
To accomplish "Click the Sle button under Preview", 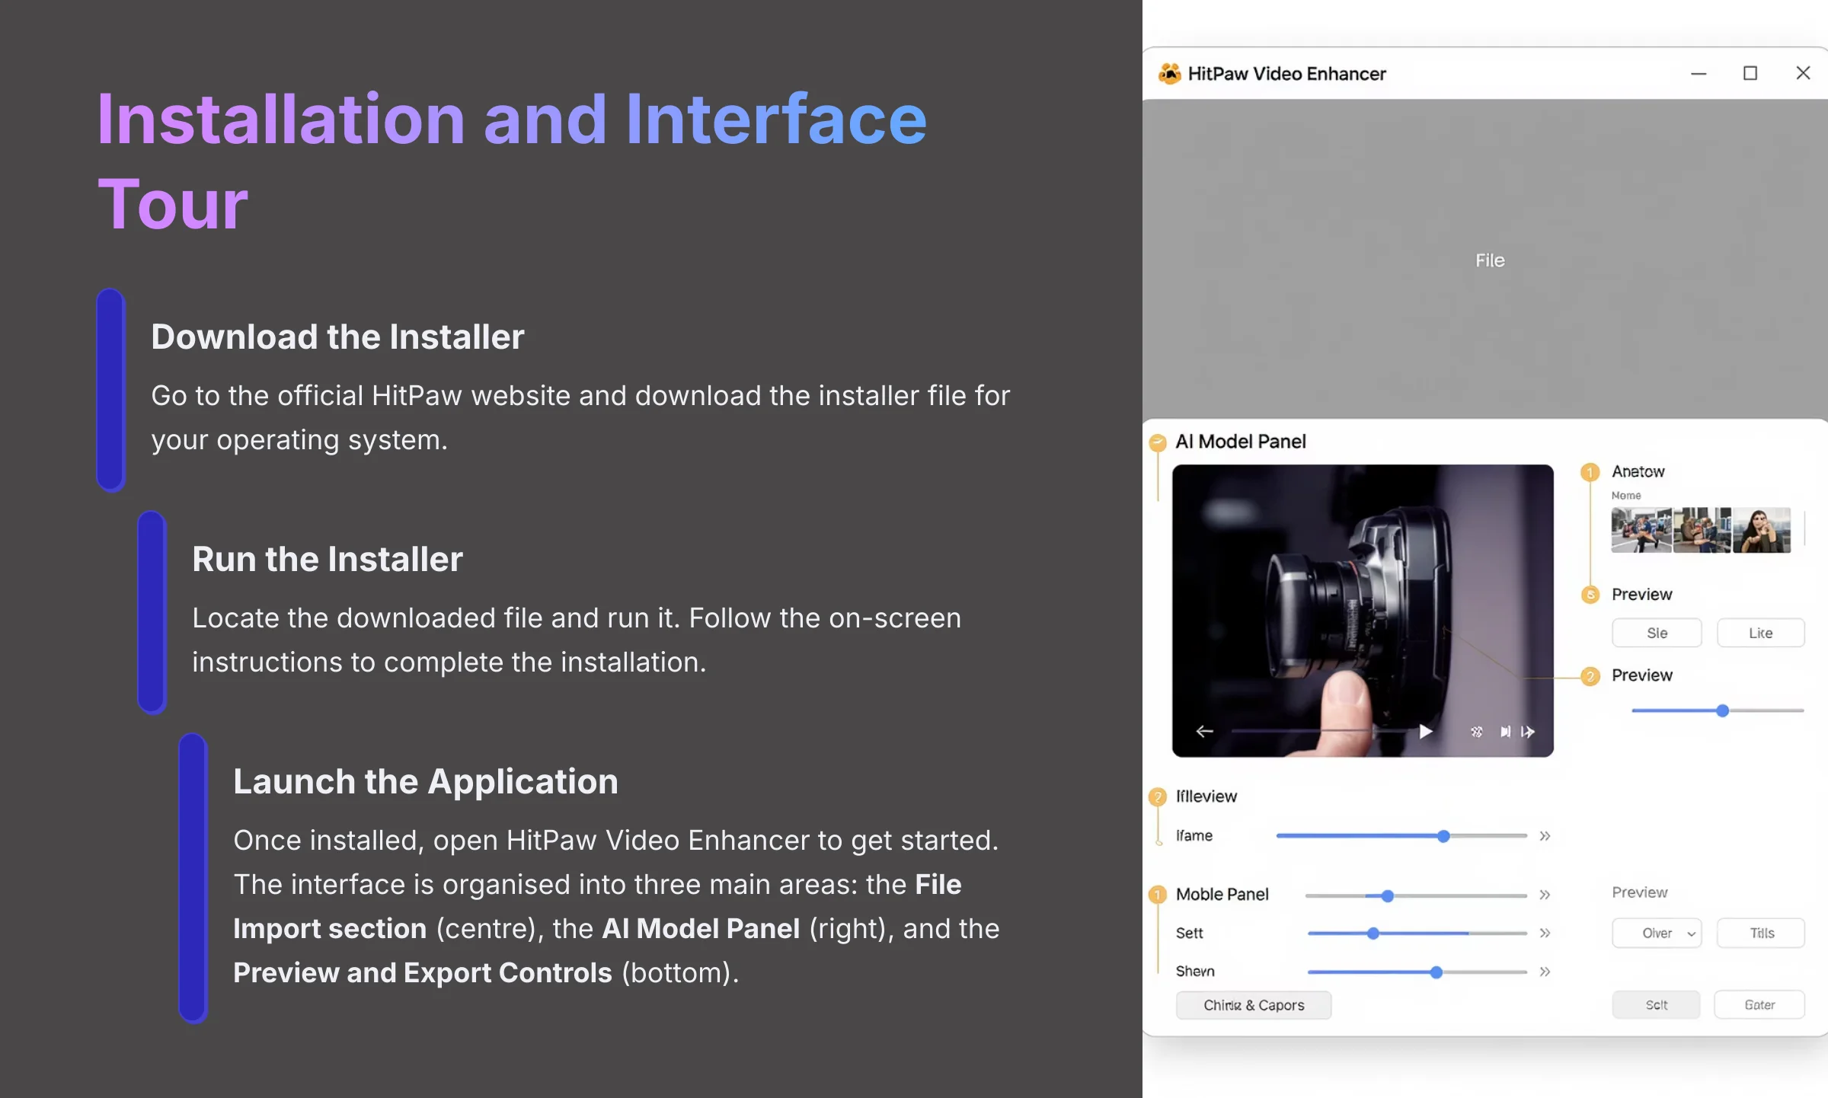I will point(1657,633).
